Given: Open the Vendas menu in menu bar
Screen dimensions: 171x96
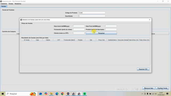Looking at the screenshot, I should point(11,4).
